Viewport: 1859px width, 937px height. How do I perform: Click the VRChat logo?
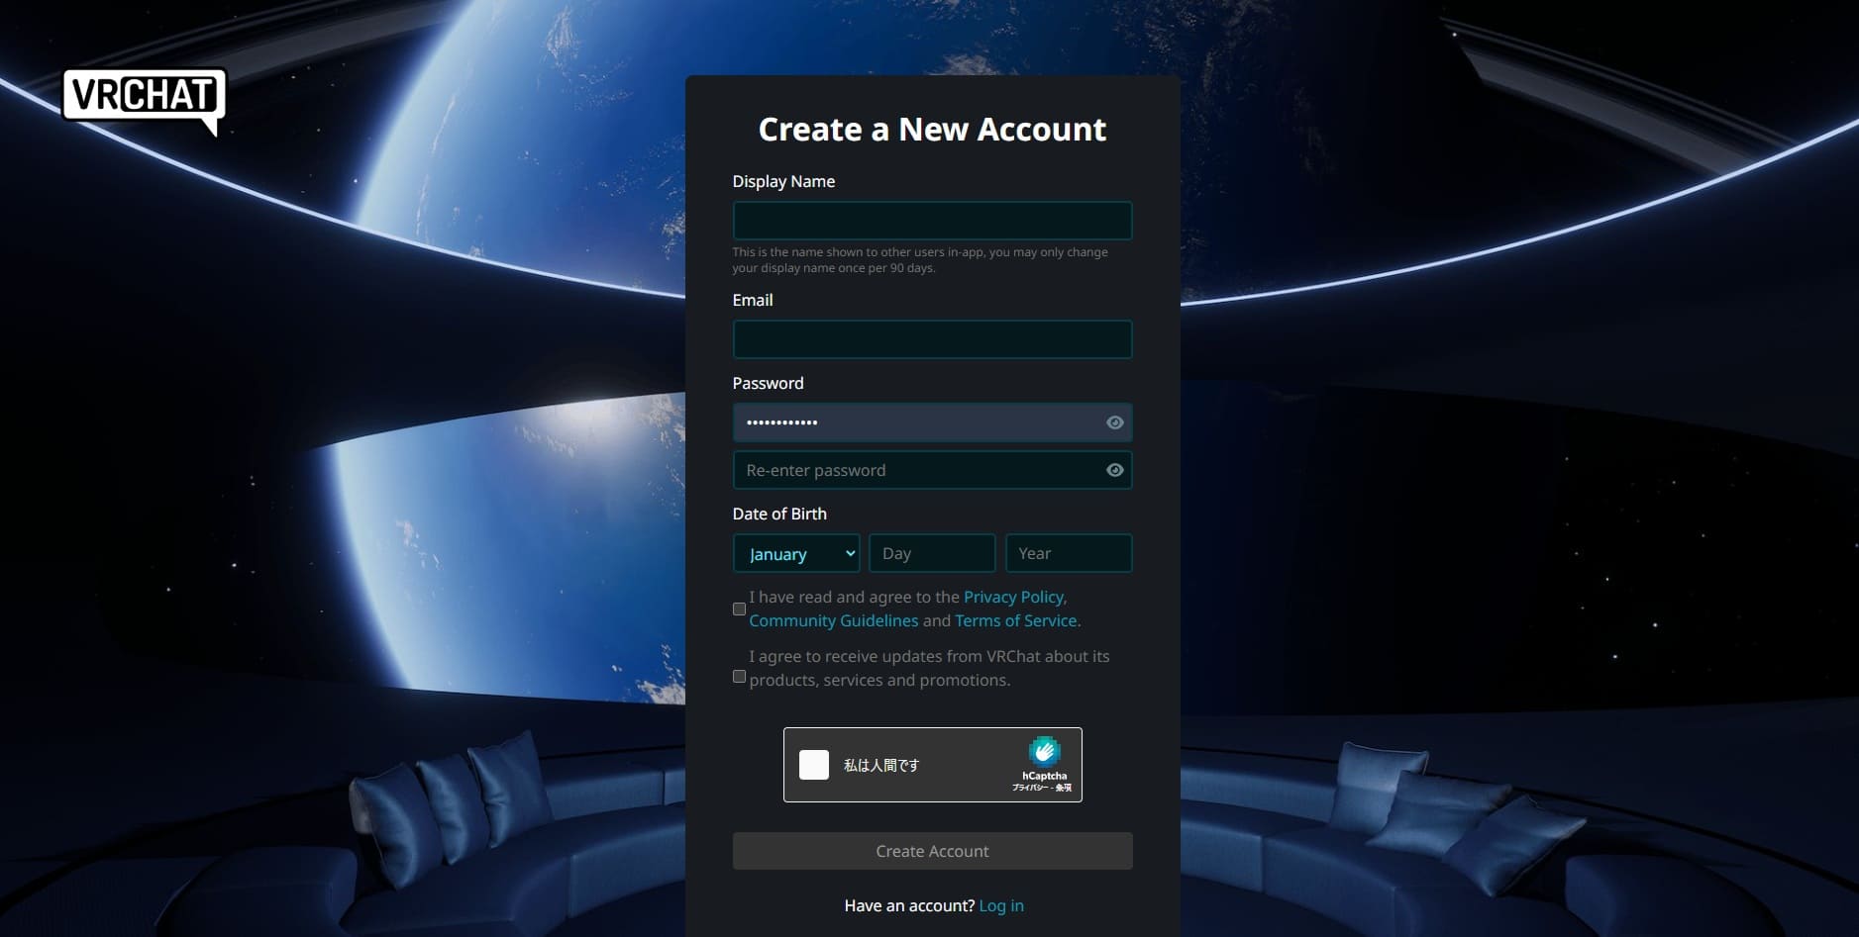(145, 100)
